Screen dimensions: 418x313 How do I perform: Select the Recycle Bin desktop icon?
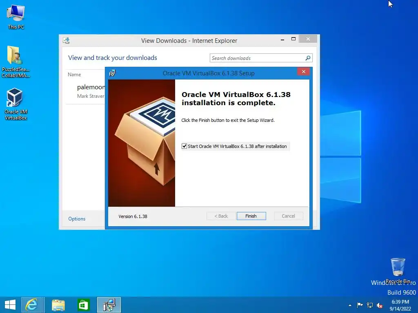tap(398, 271)
